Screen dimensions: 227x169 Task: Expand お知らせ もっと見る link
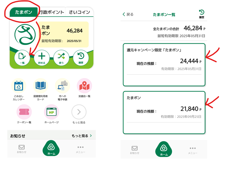pos(82,136)
